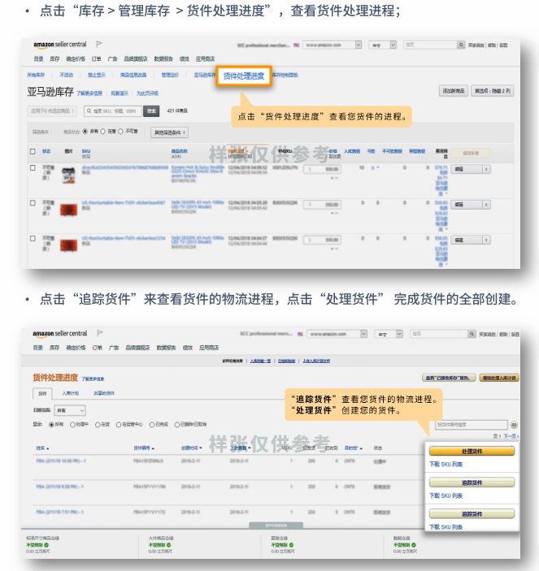Open www.amazon.com marketplace dropdown on 货件处理进度 page
Screen dimensions: 539x571
(x=337, y=334)
